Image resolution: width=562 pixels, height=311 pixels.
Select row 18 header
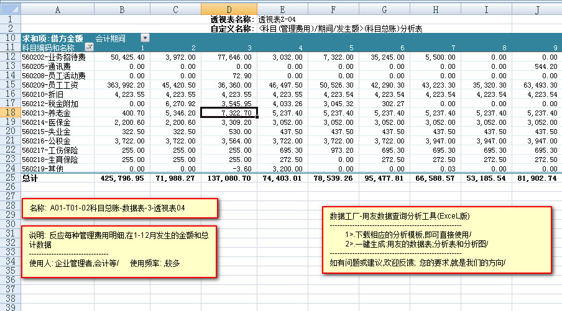(10, 112)
